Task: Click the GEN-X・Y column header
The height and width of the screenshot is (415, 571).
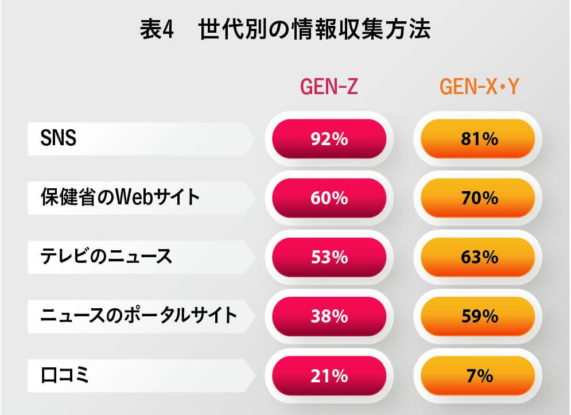Action: [x=479, y=87]
